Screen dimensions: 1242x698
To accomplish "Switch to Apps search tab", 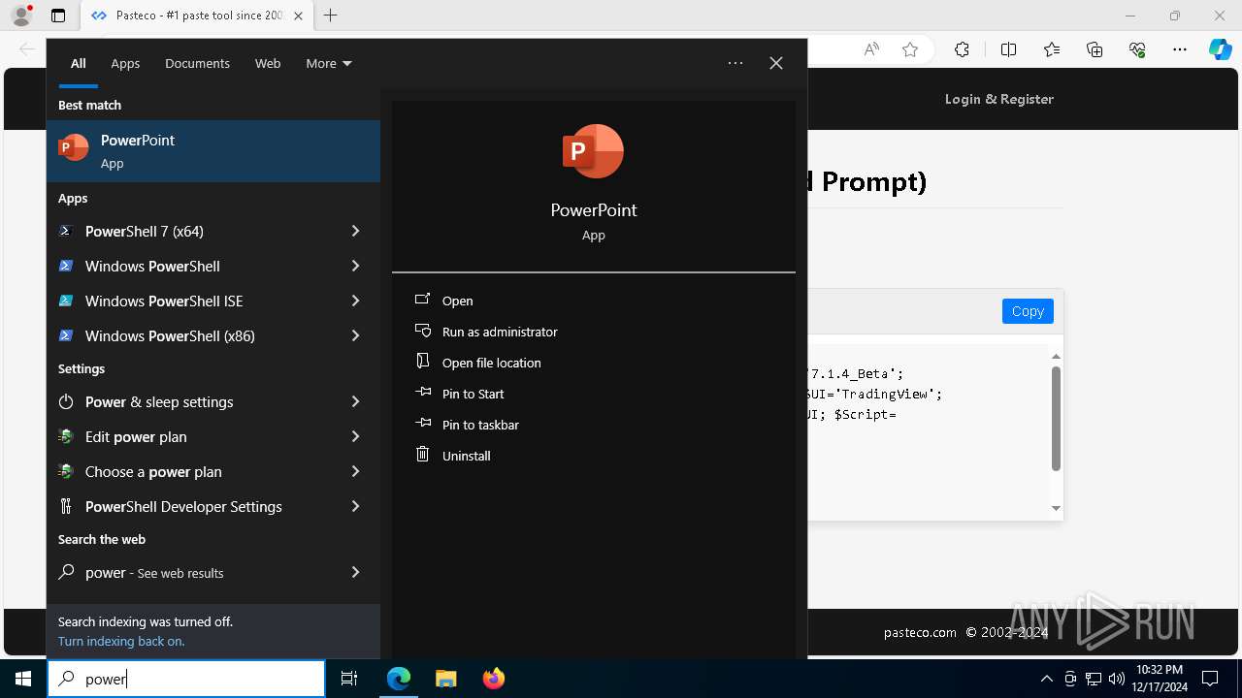I will click(x=125, y=63).
